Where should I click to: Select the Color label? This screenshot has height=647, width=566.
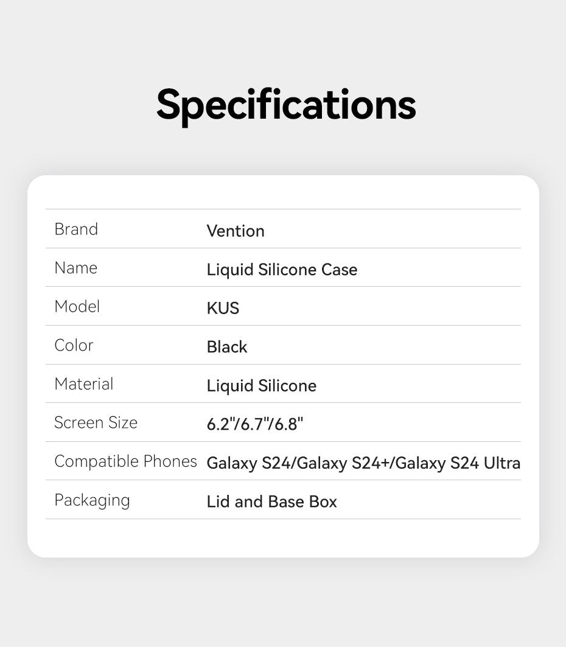[74, 345]
